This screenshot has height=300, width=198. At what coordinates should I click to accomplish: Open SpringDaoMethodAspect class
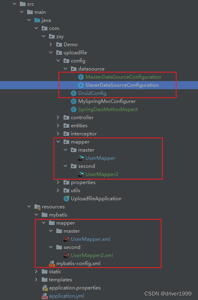click(108, 109)
